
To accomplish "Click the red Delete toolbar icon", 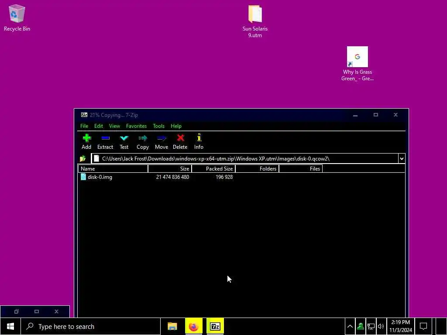I will point(180,138).
